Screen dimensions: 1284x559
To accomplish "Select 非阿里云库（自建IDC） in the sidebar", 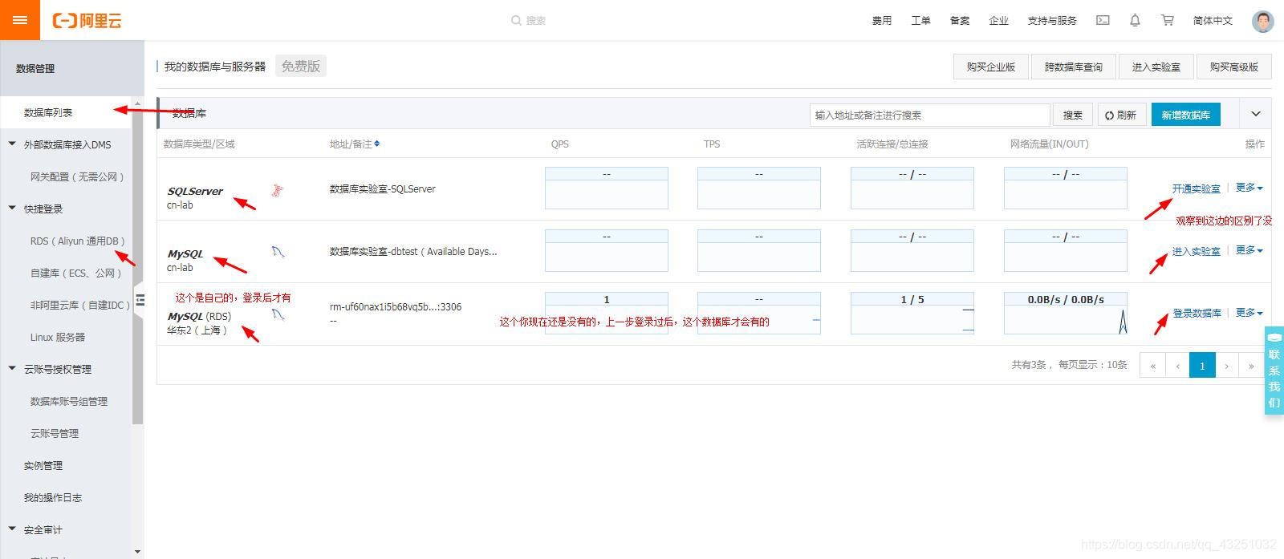I will coord(79,305).
